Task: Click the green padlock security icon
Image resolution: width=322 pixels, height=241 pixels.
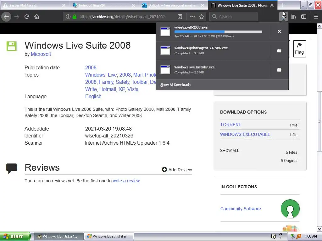Action: coord(75,17)
